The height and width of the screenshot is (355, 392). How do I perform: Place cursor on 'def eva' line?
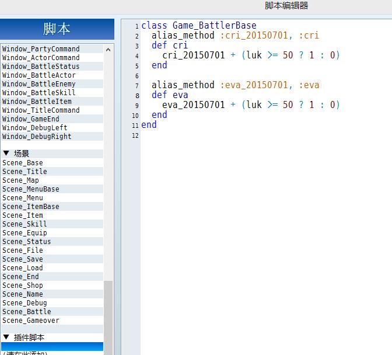[170, 95]
